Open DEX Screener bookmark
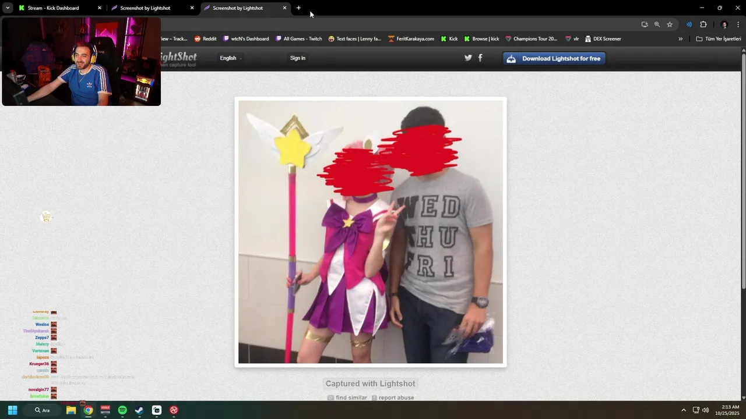 603,39
